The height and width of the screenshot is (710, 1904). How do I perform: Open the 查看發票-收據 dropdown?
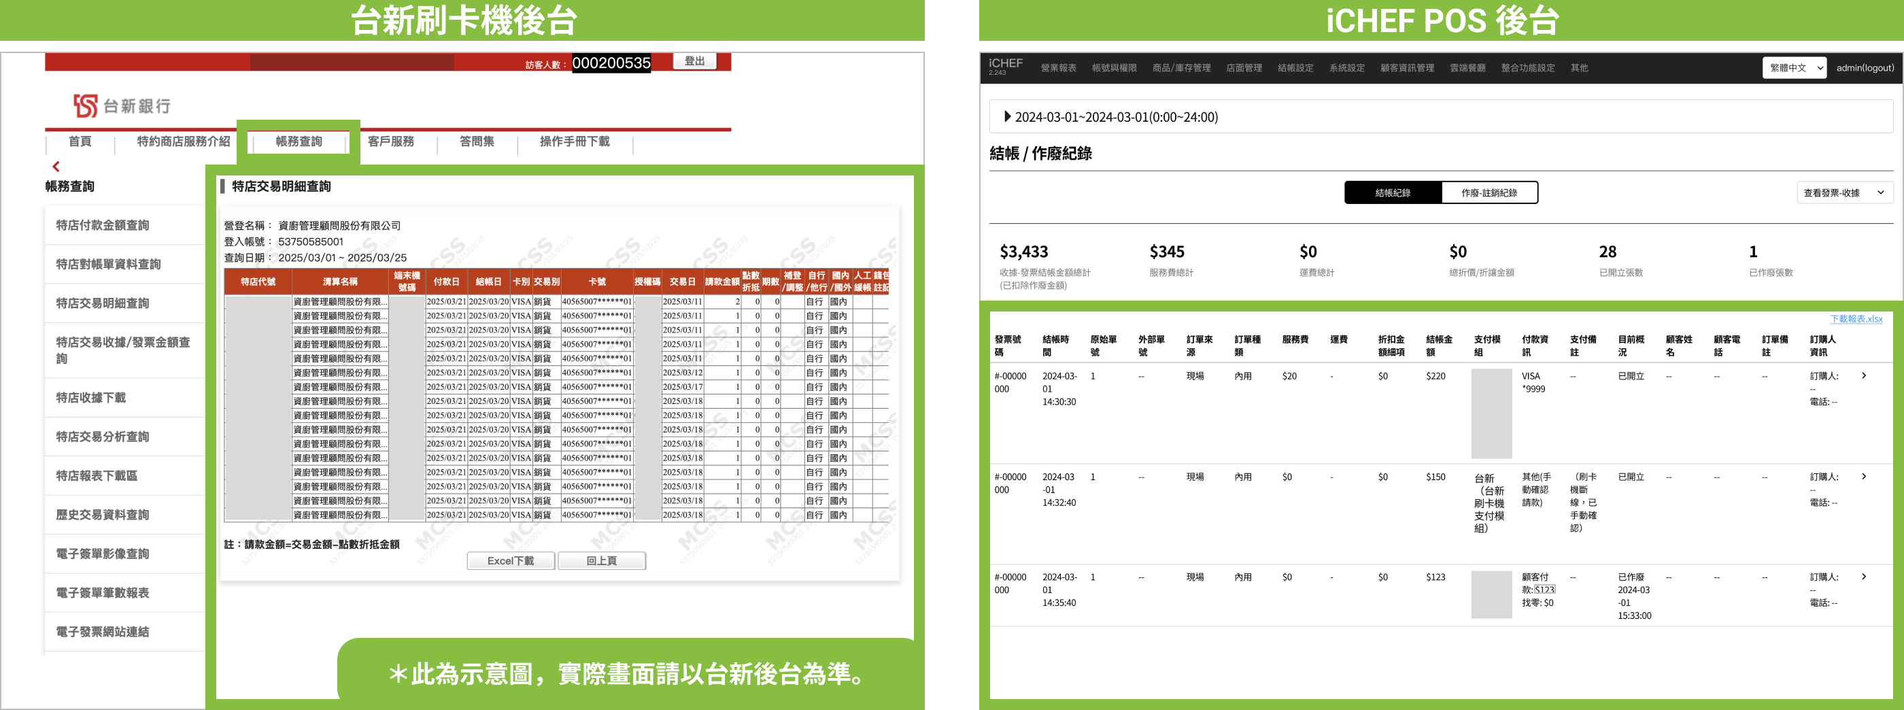point(1843,192)
